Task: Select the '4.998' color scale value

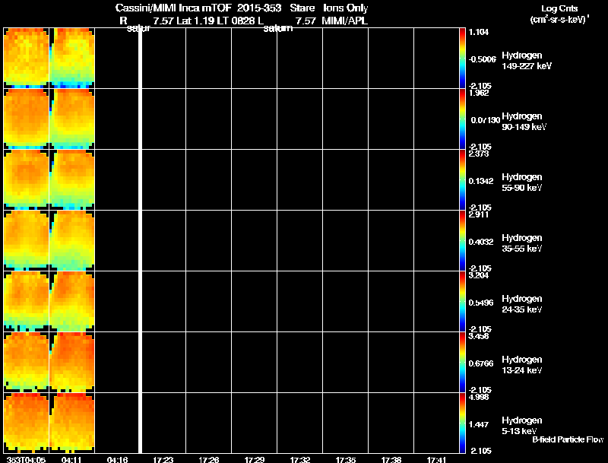Action: click(479, 398)
